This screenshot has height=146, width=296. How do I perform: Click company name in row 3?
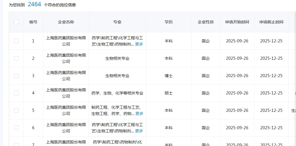coord(66,76)
